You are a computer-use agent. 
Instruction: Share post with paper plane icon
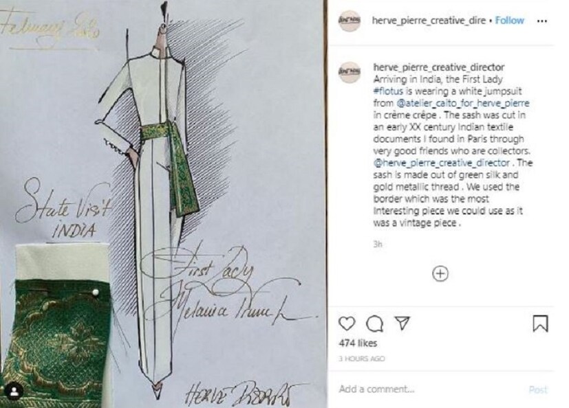click(x=402, y=323)
